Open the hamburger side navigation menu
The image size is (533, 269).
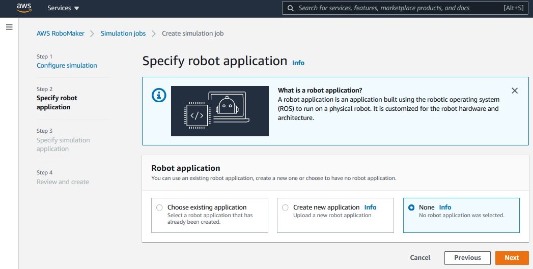point(10,27)
